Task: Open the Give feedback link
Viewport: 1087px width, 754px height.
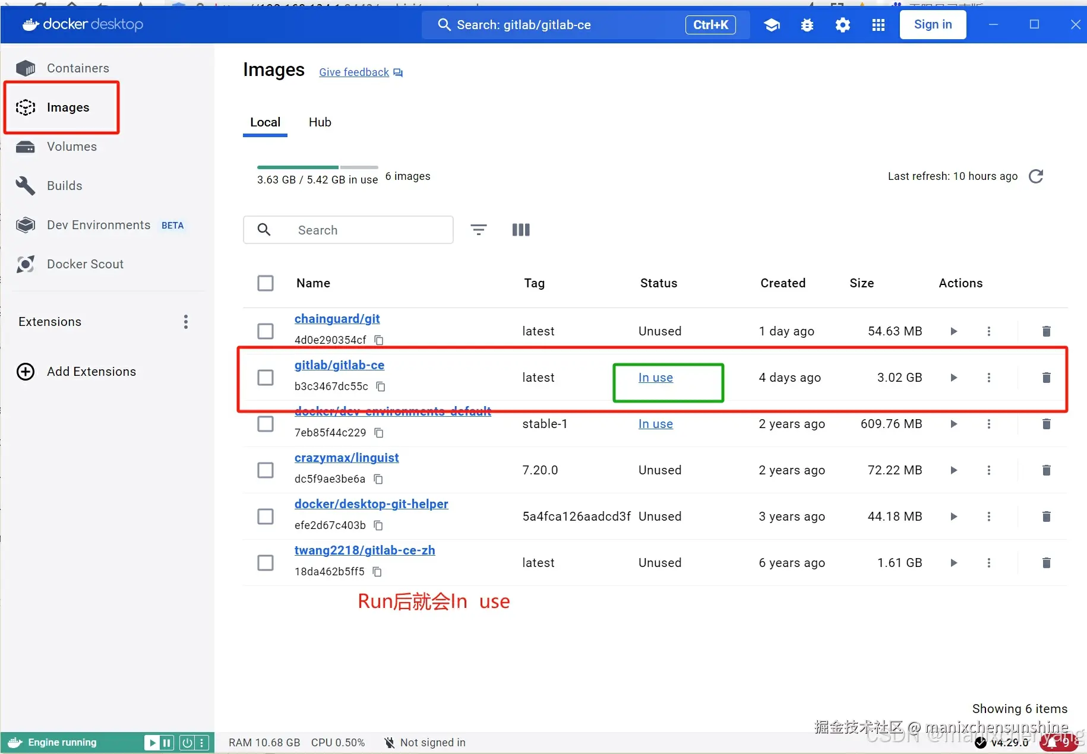Action: [361, 72]
